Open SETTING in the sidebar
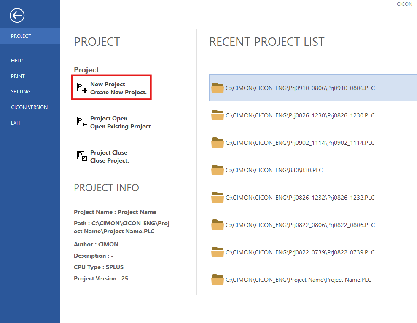The image size is (417, 323). tap(21, 92)
